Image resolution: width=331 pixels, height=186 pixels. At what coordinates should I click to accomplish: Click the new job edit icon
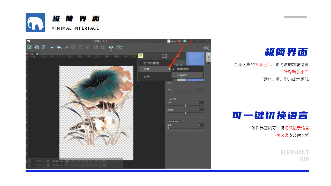pyautogui.click(x=29, y=47)
